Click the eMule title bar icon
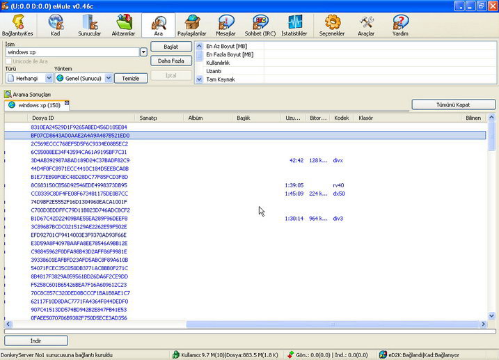Screen dimensions: 499x360 coord(5,6)
